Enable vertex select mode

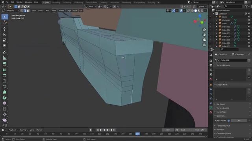pyautogui.click(x=22, y=11)
